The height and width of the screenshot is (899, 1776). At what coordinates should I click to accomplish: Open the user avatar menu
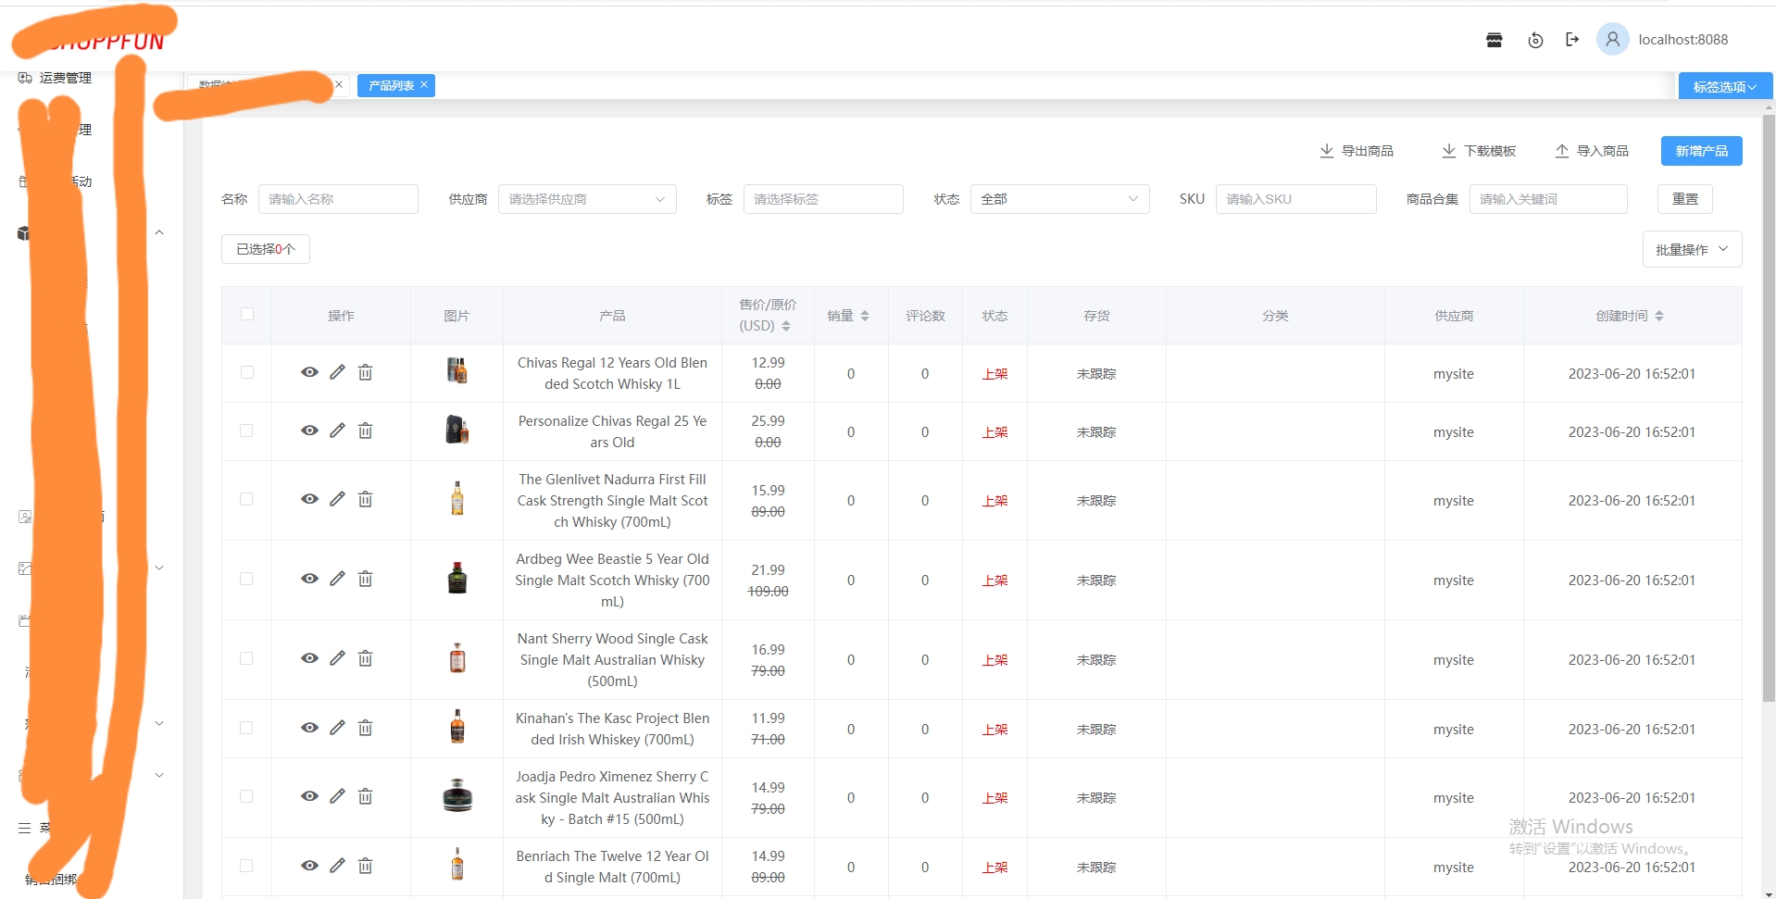(x=1612, y=39)
